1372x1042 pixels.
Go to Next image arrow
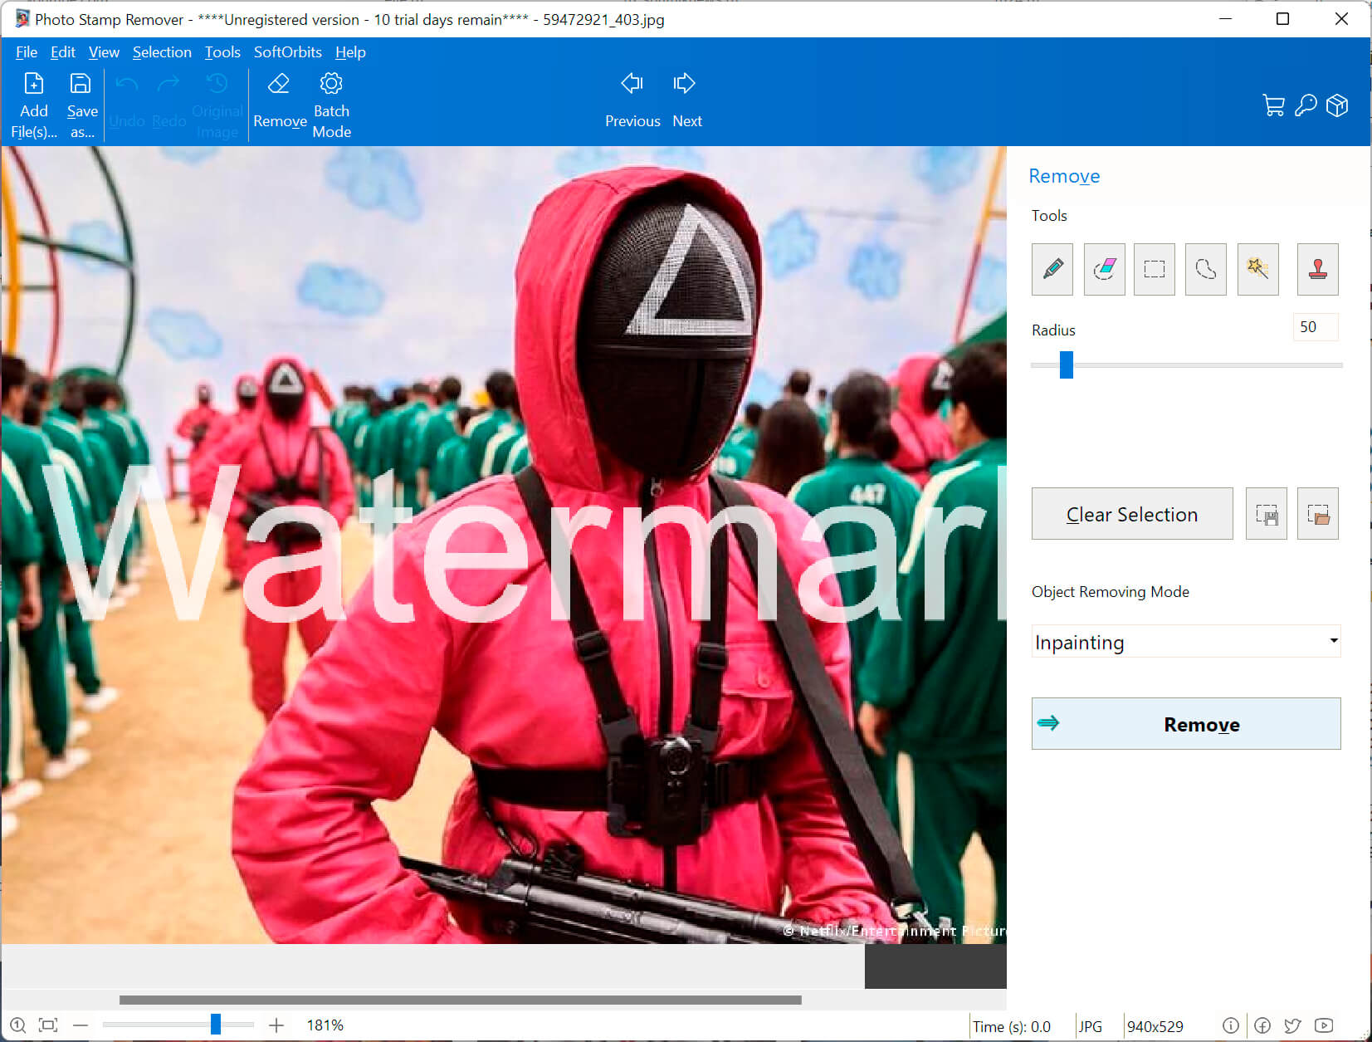coord(684,83)
